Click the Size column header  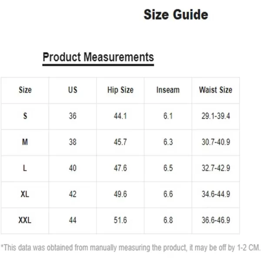click(x=25, y=90)
